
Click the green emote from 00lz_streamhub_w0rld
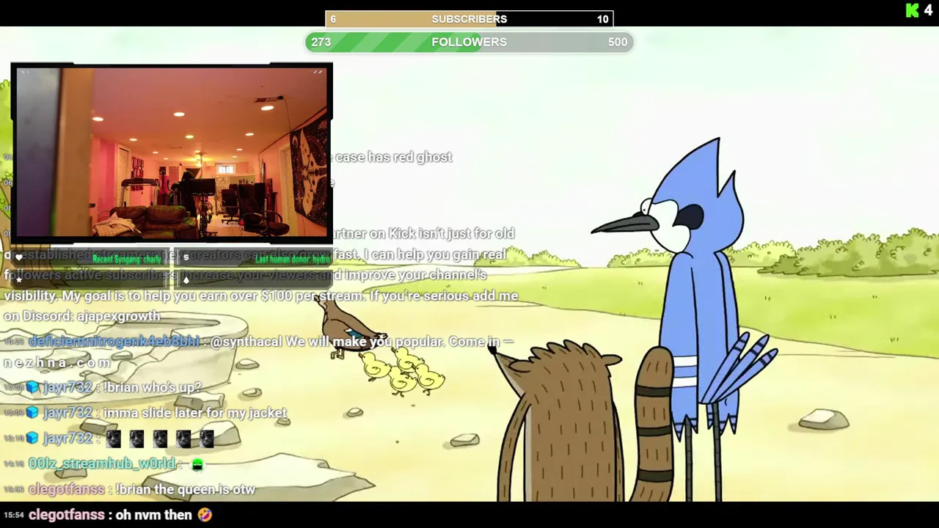pyautogui.click(x=197, y=464)
